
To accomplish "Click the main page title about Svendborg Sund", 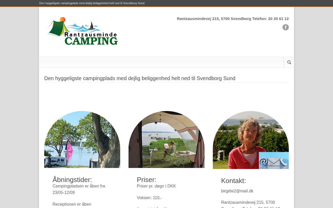I will 140,78.
